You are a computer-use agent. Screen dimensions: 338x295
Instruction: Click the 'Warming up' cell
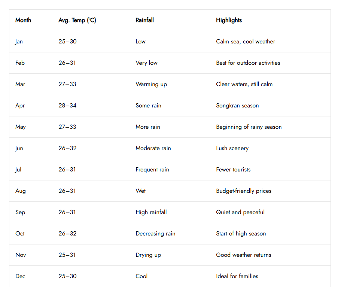[151, 84]
